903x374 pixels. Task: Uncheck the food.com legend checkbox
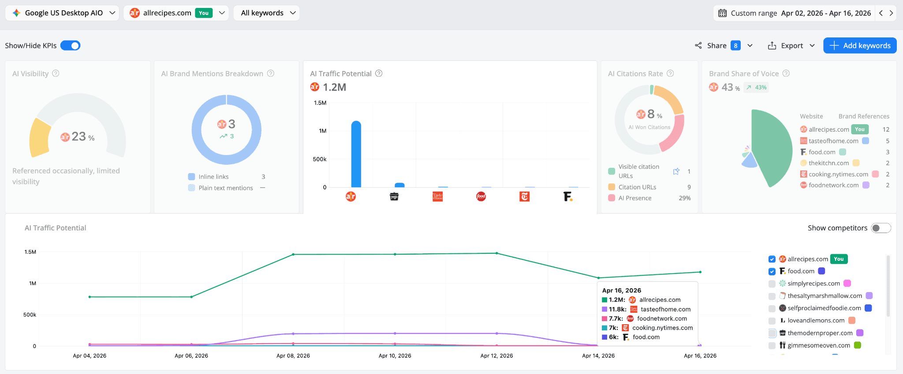772,271
